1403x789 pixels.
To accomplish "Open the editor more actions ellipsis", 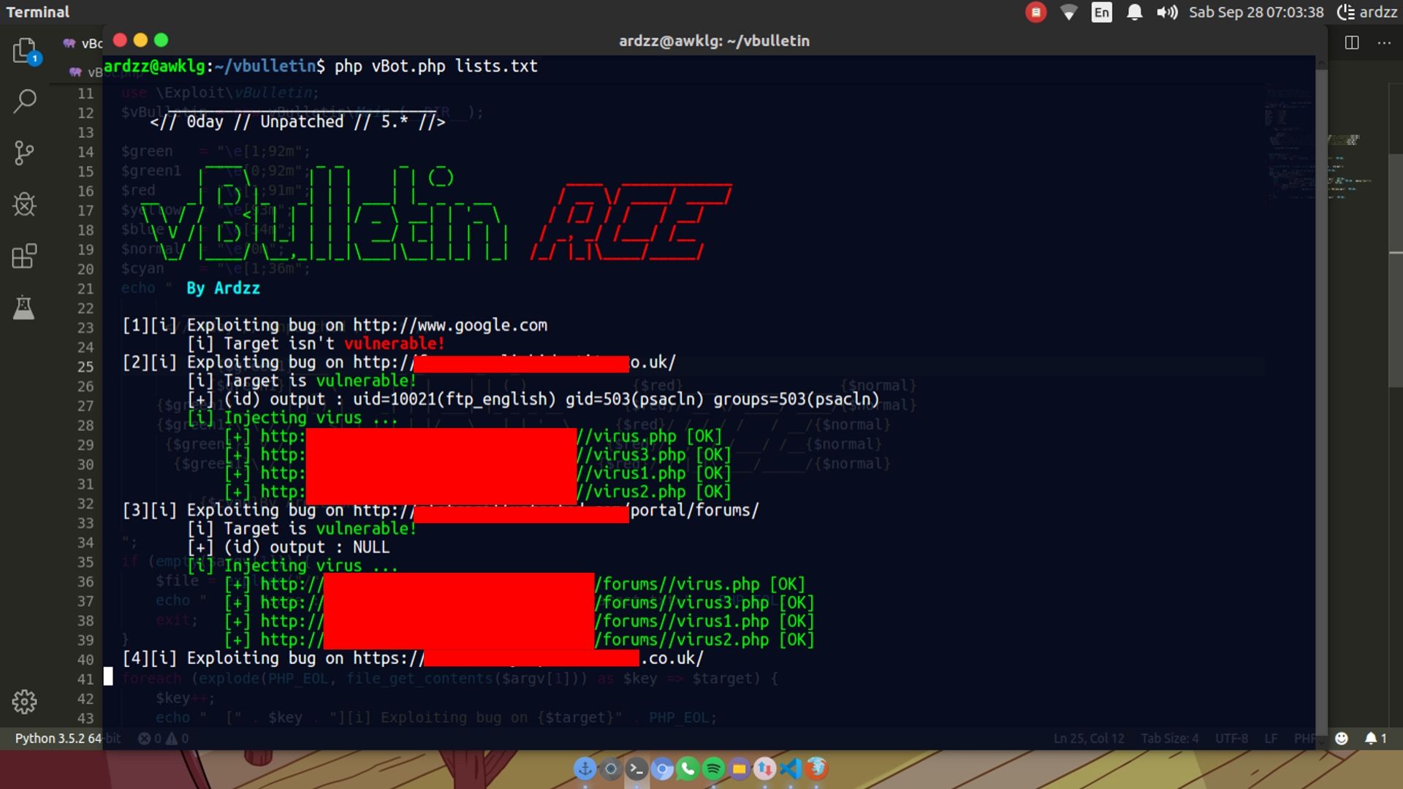I will click(1384, 42).
